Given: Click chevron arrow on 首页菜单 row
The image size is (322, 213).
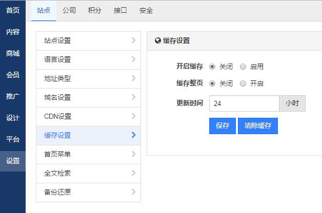Looking at the screenshot, I should pos(133,154).
